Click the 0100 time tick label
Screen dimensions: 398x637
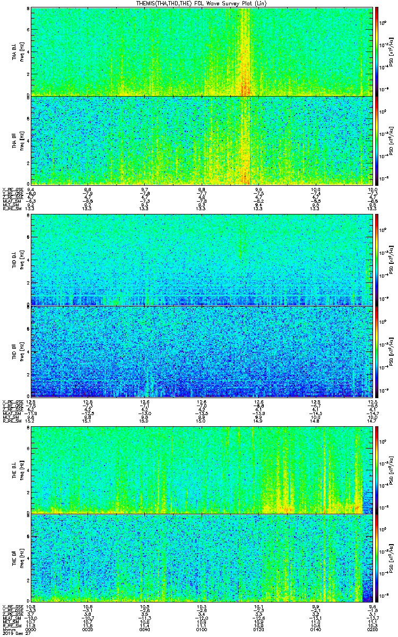tap(202, 630)
